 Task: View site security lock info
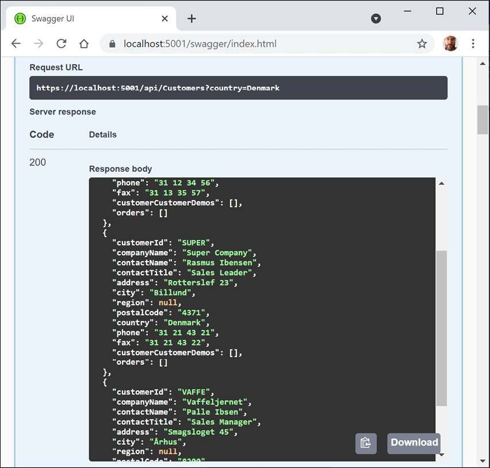[112, 44]
